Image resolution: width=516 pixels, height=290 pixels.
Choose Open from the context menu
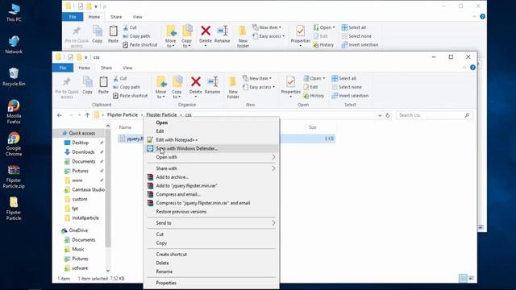[x=211, y=122]
